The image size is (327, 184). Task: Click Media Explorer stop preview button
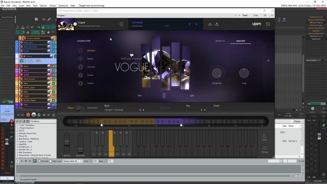(x=26, y=161)
